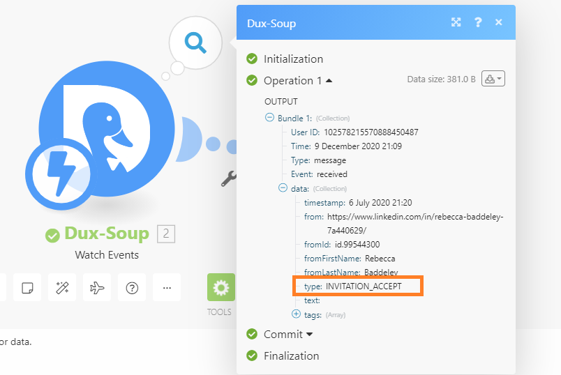Click the instant trigger lightning badge
This screenshot has height=375, width=561.
(x=61, y=174)
